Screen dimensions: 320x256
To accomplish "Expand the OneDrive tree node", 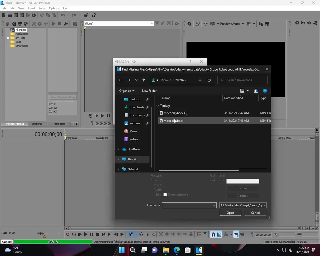I will pyautogui.click(x=118, y=149).
